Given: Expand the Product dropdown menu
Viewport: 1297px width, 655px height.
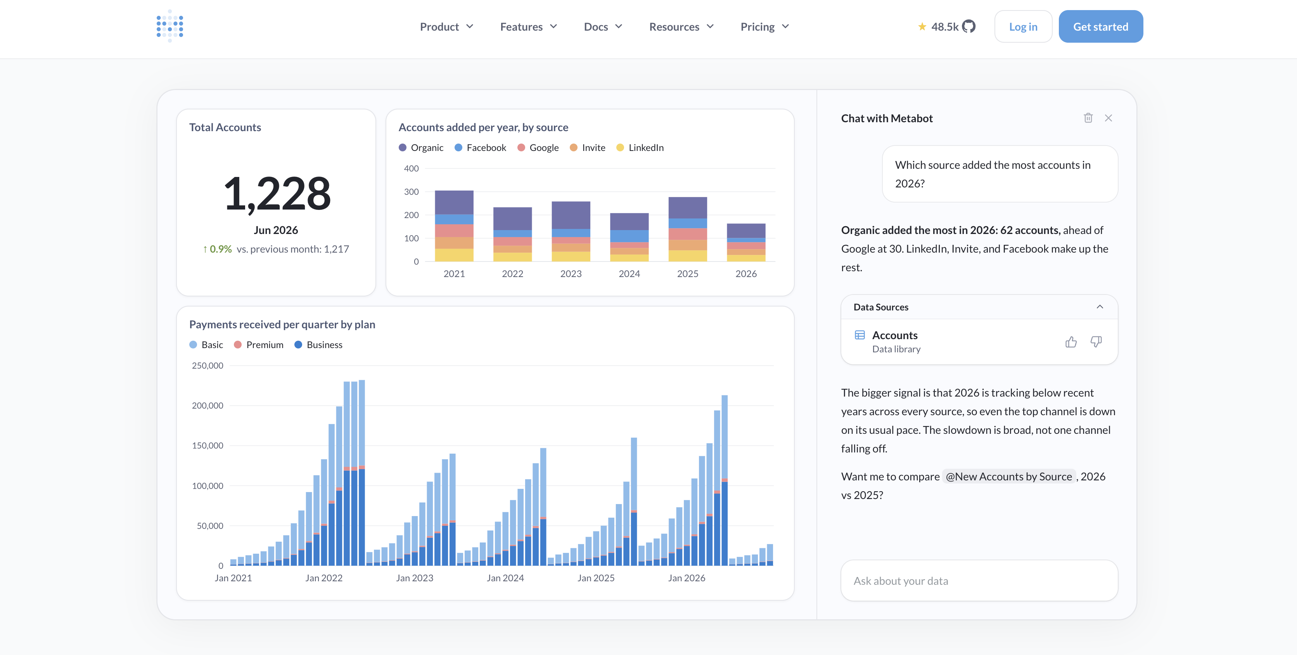Looking at the screenshot, I should (446, 27).
